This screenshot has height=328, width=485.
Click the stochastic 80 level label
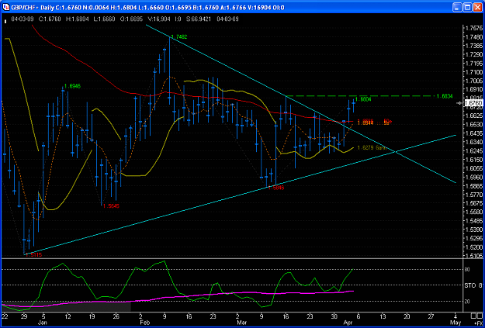[467, 270]
